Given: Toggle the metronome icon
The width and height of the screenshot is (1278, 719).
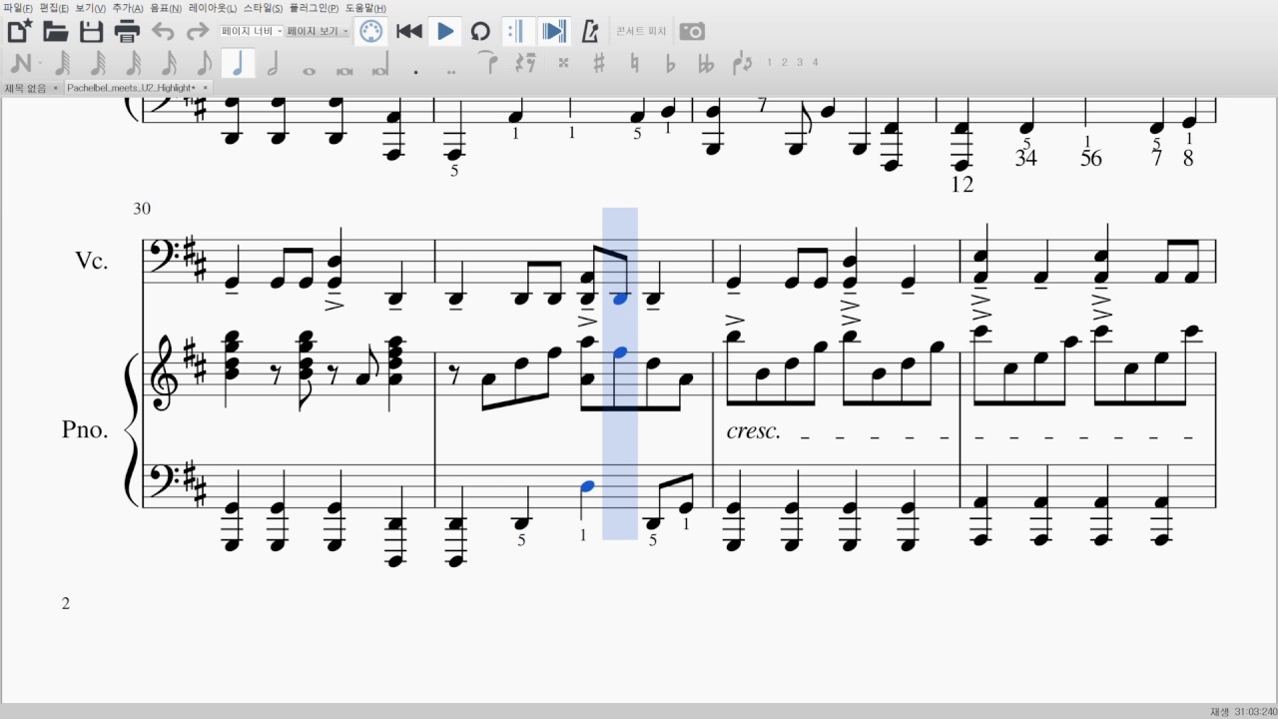Looking at the screenshot, I should (x=590, y=31).
